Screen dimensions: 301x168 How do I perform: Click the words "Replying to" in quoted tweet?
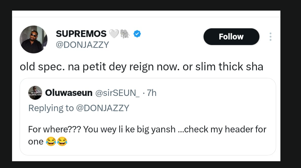51,108
